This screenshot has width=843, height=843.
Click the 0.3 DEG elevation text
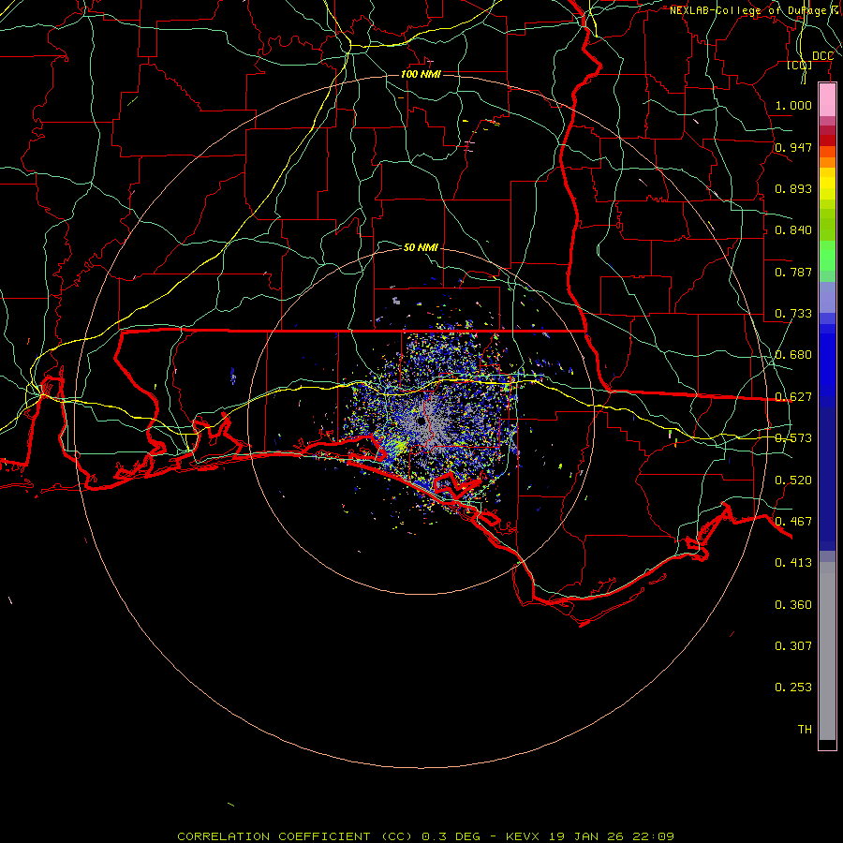451,836
